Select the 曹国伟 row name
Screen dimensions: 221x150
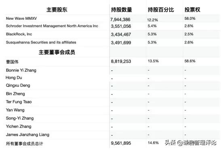pyautogui.click(x=12, y=62)
